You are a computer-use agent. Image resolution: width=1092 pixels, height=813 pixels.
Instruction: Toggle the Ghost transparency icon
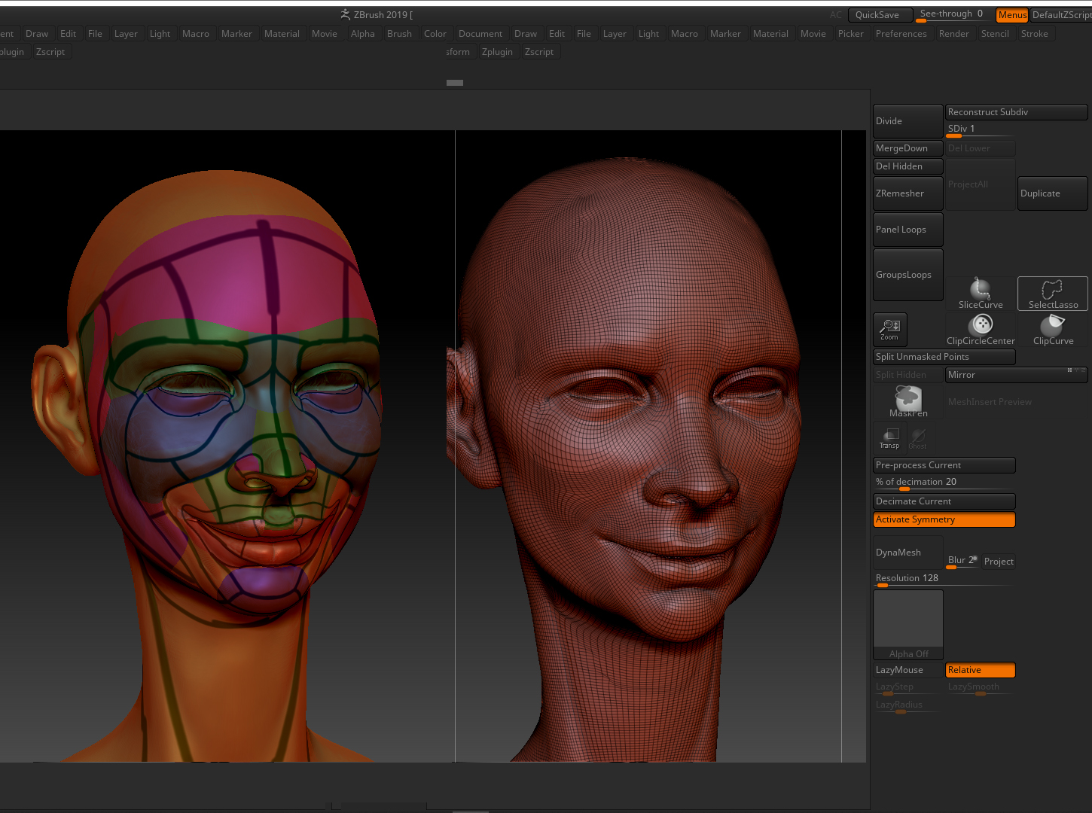click(x=917, y=437)
